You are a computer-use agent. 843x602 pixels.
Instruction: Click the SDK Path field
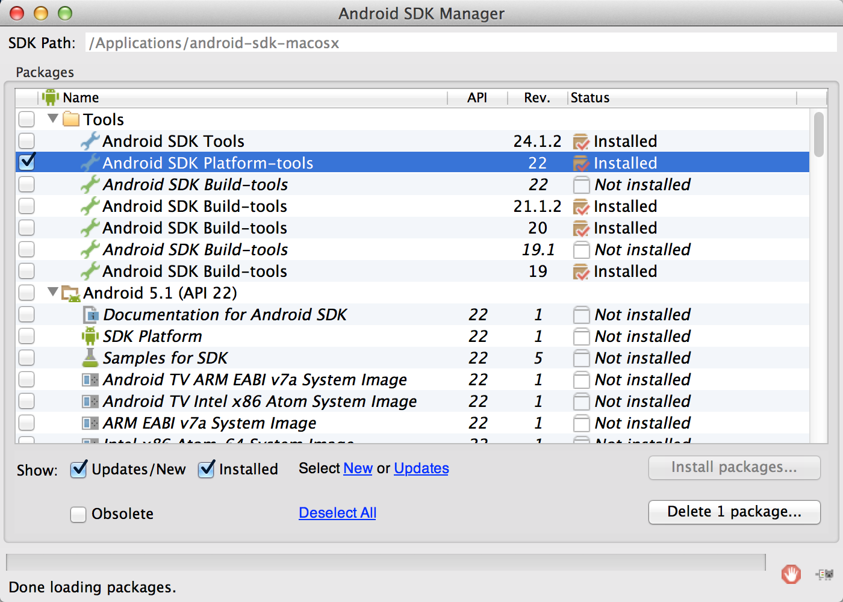pyautogui.click(x=461, y=43)
